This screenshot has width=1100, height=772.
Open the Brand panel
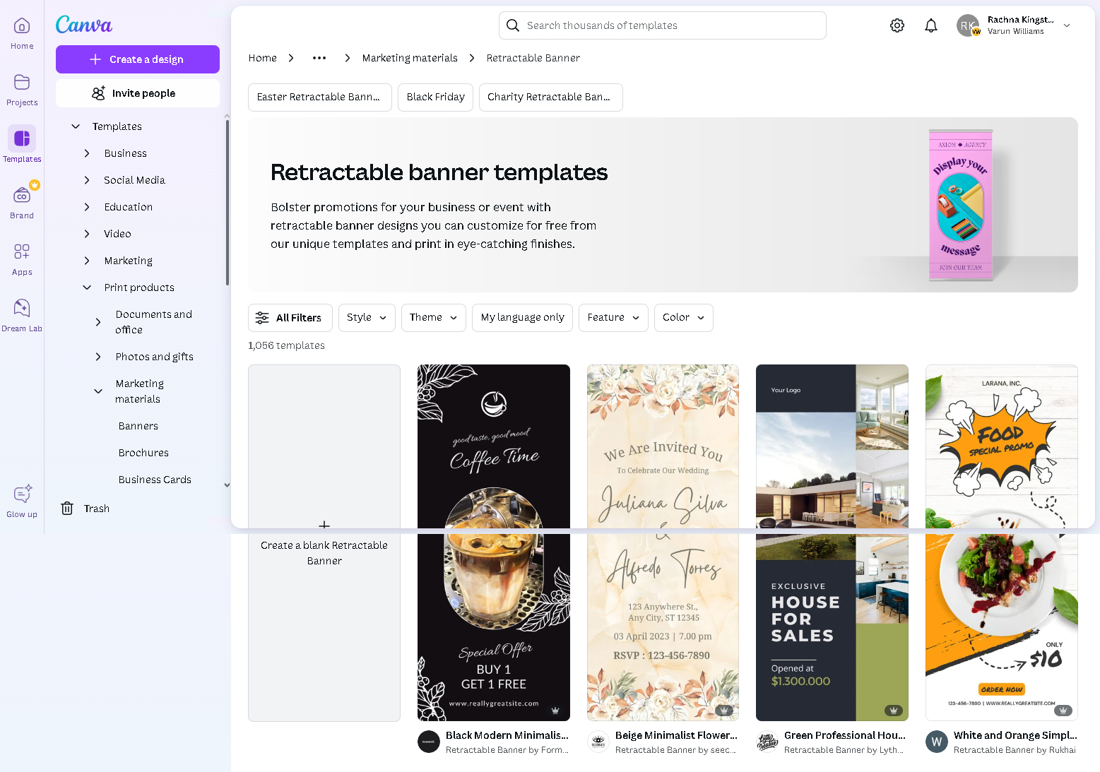[x=21, y=201]
